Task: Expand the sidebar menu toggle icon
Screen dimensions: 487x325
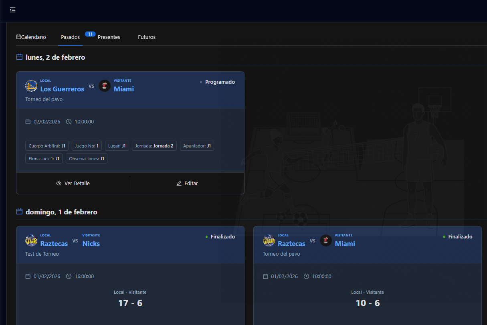Action: (x=13, y=10)
